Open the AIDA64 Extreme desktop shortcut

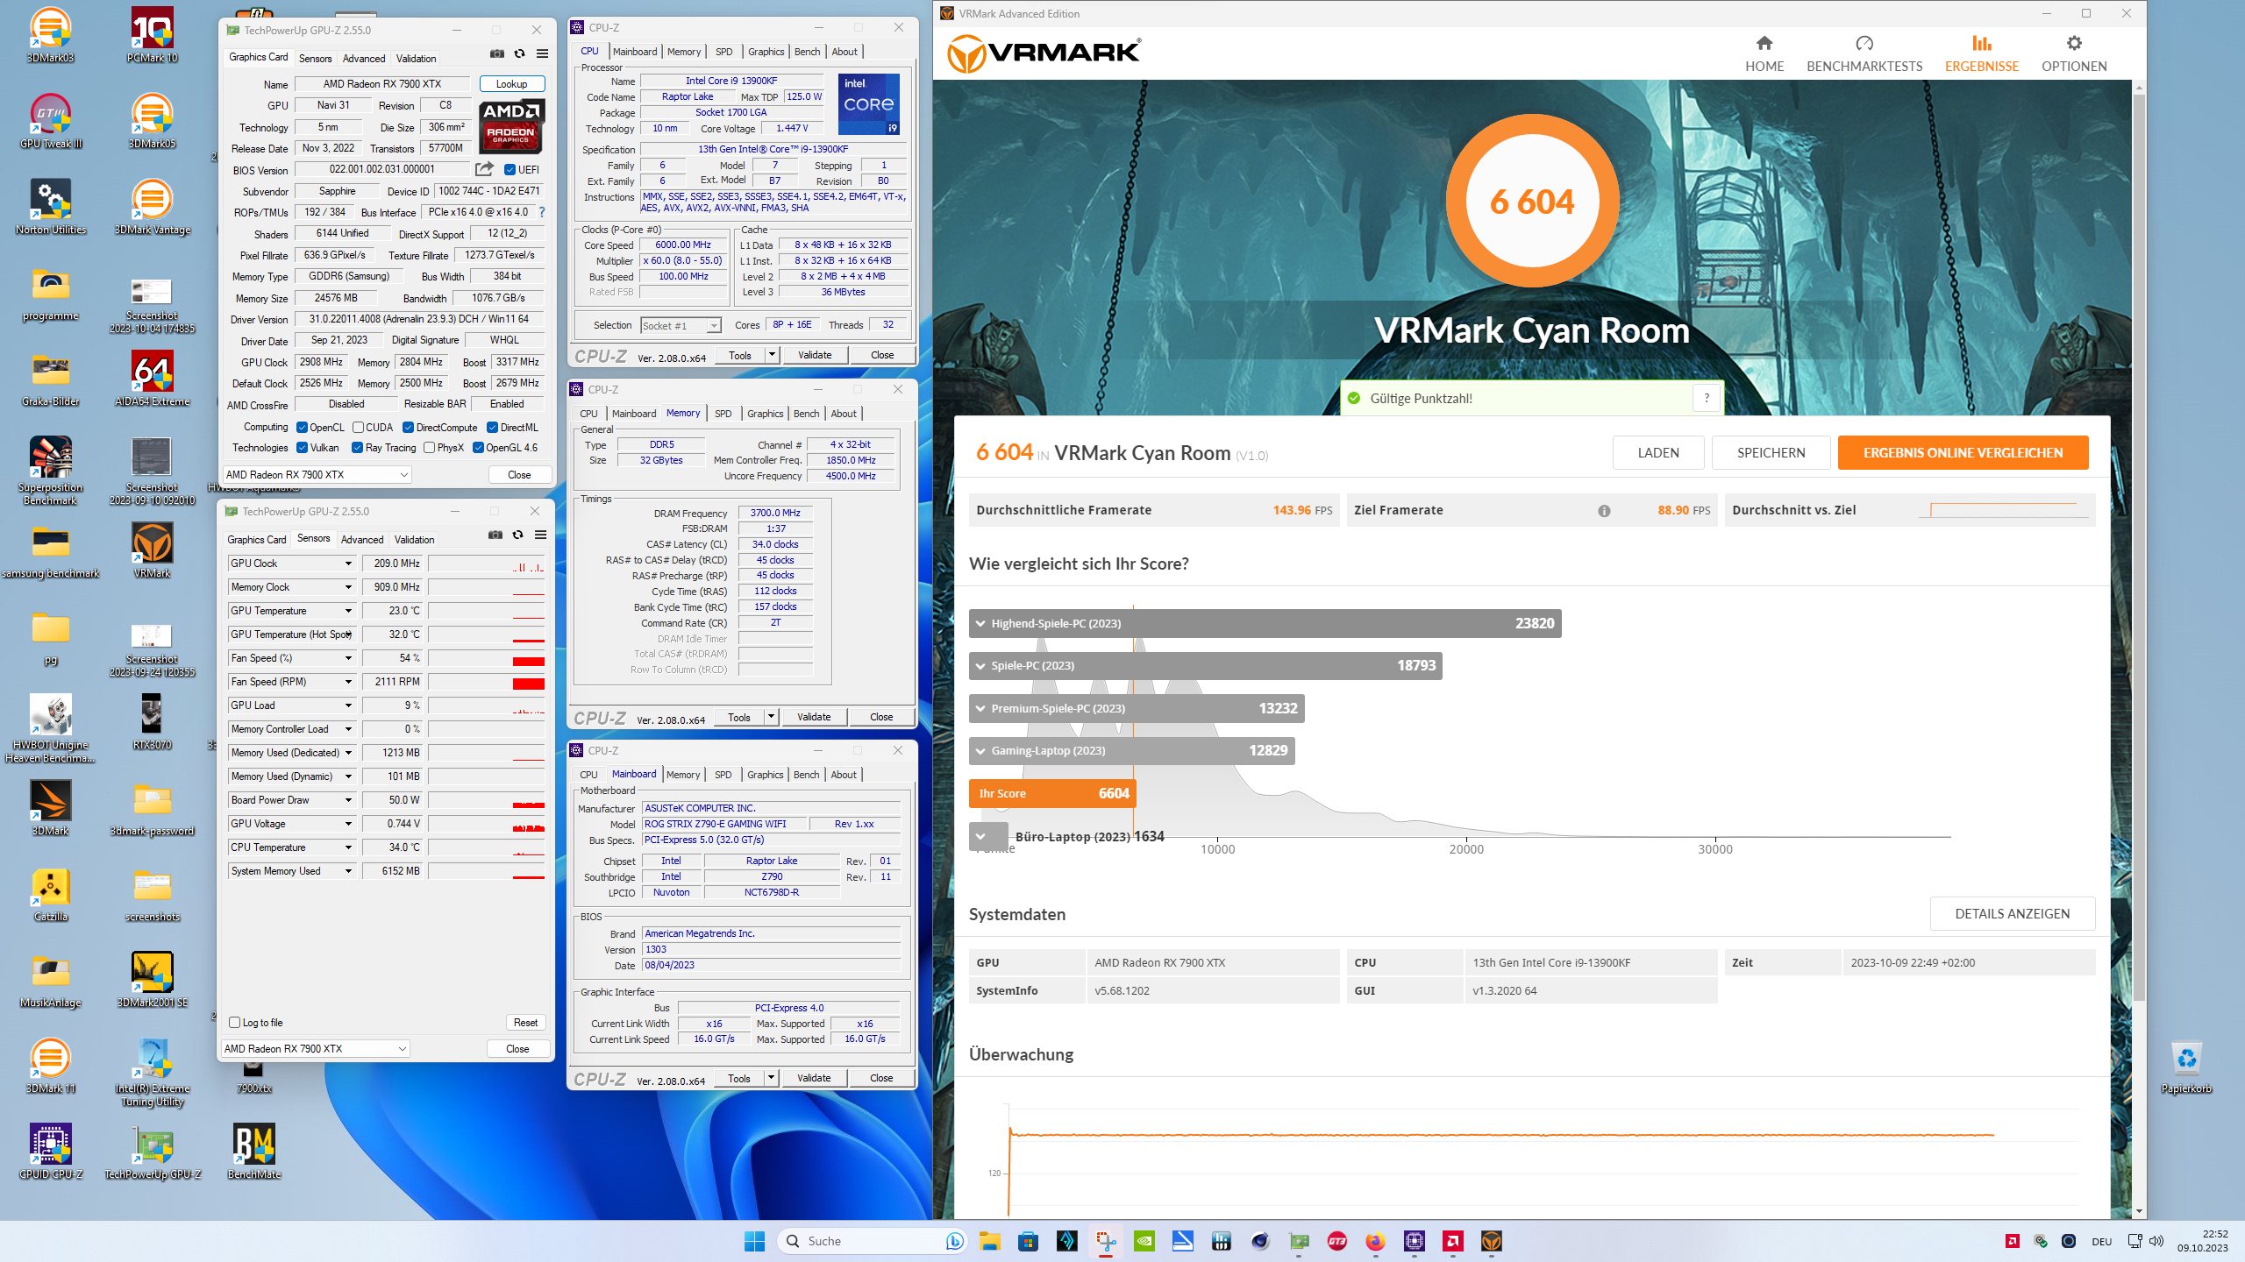click(152, 379)
